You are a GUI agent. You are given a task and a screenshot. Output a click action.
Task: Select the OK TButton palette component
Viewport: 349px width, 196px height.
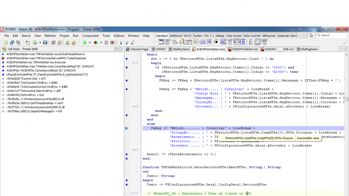pos(202,42)
